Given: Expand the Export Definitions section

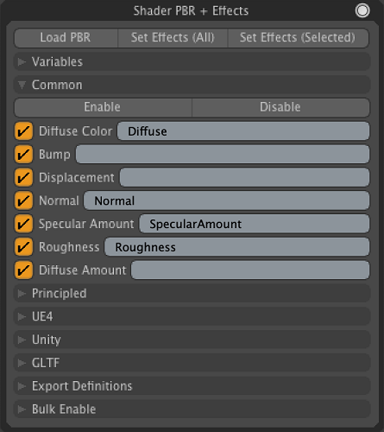Looking at the screenshot, I should [x=192, y=386].
